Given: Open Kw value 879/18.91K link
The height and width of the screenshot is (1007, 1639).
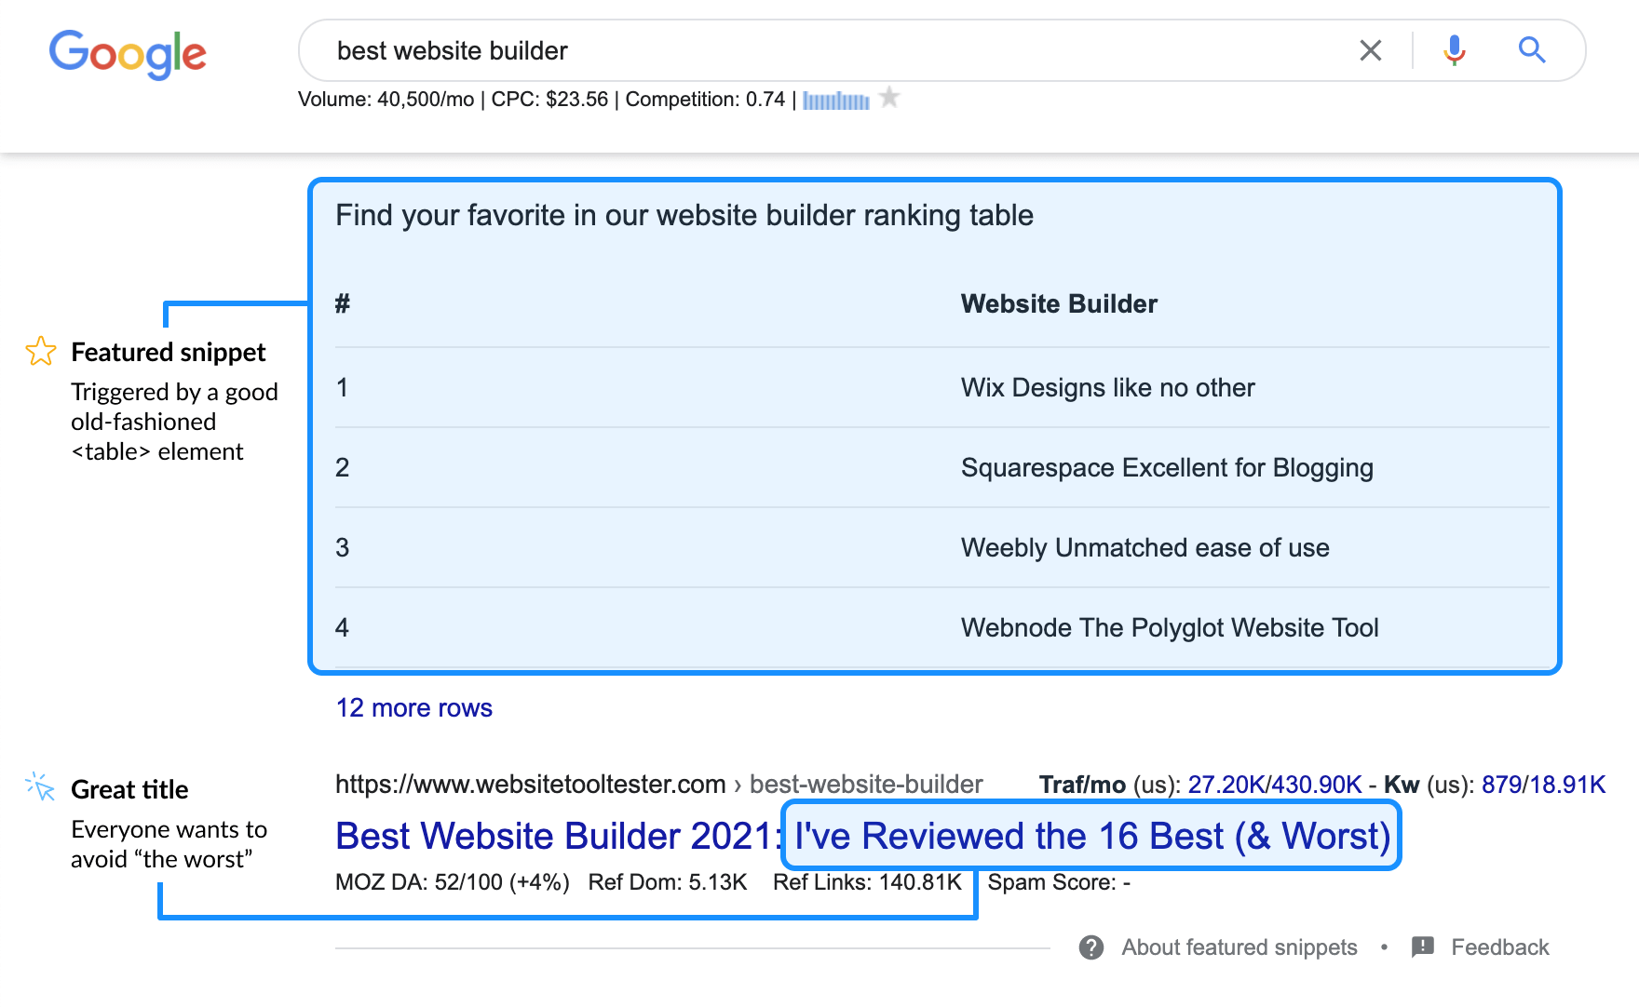Looking at the screenshot, I should coord(1544,785).
